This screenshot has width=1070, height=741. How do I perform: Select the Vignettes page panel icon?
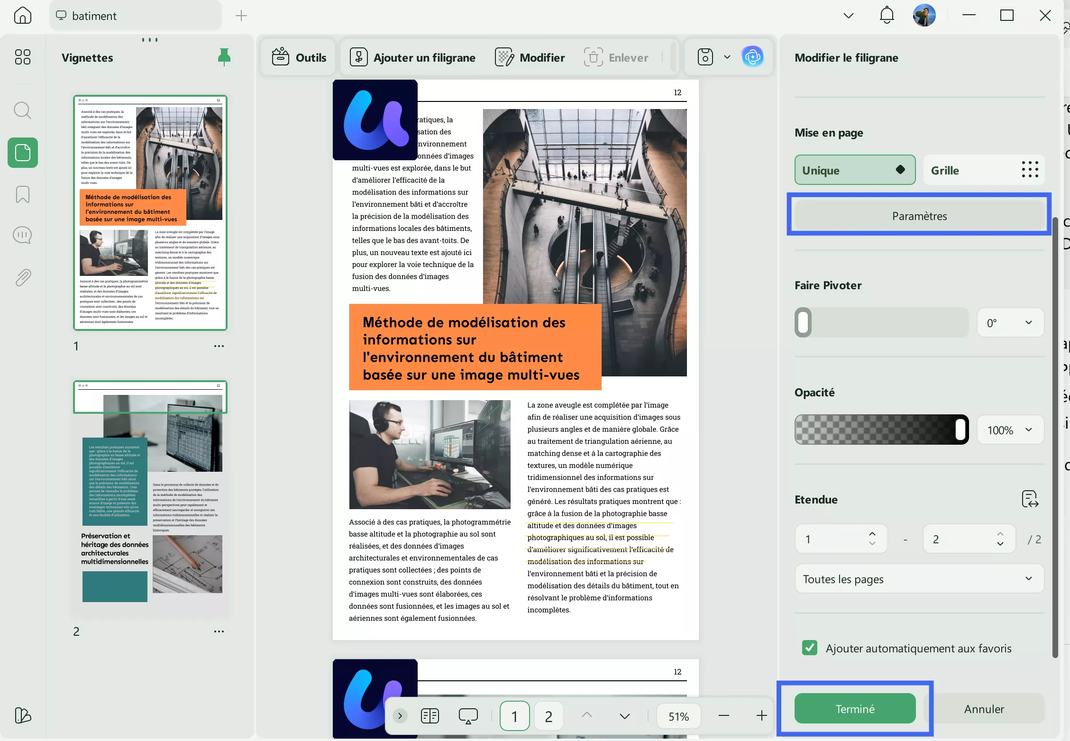pos(22,153)
